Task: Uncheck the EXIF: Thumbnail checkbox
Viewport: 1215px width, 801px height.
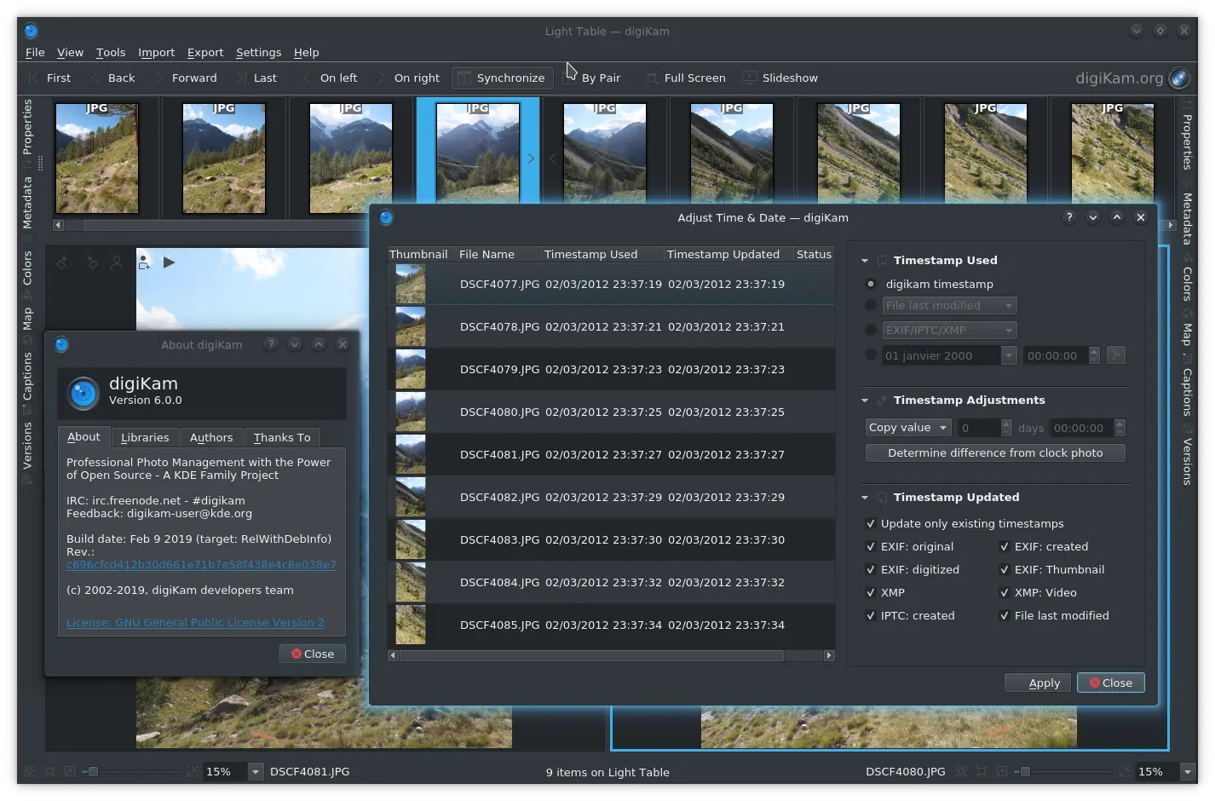Action: pos(1005,569)
